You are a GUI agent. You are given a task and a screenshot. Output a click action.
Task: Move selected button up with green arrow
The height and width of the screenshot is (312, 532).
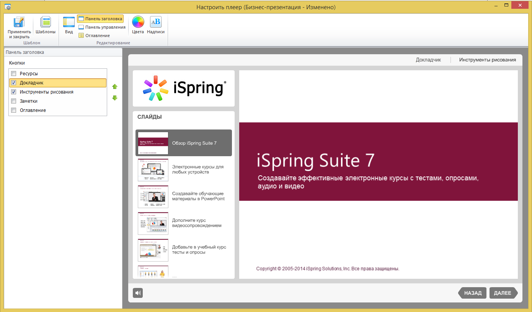tap(115, 87)
